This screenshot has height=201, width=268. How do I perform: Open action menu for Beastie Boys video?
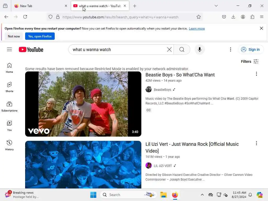tap(256, 74)
